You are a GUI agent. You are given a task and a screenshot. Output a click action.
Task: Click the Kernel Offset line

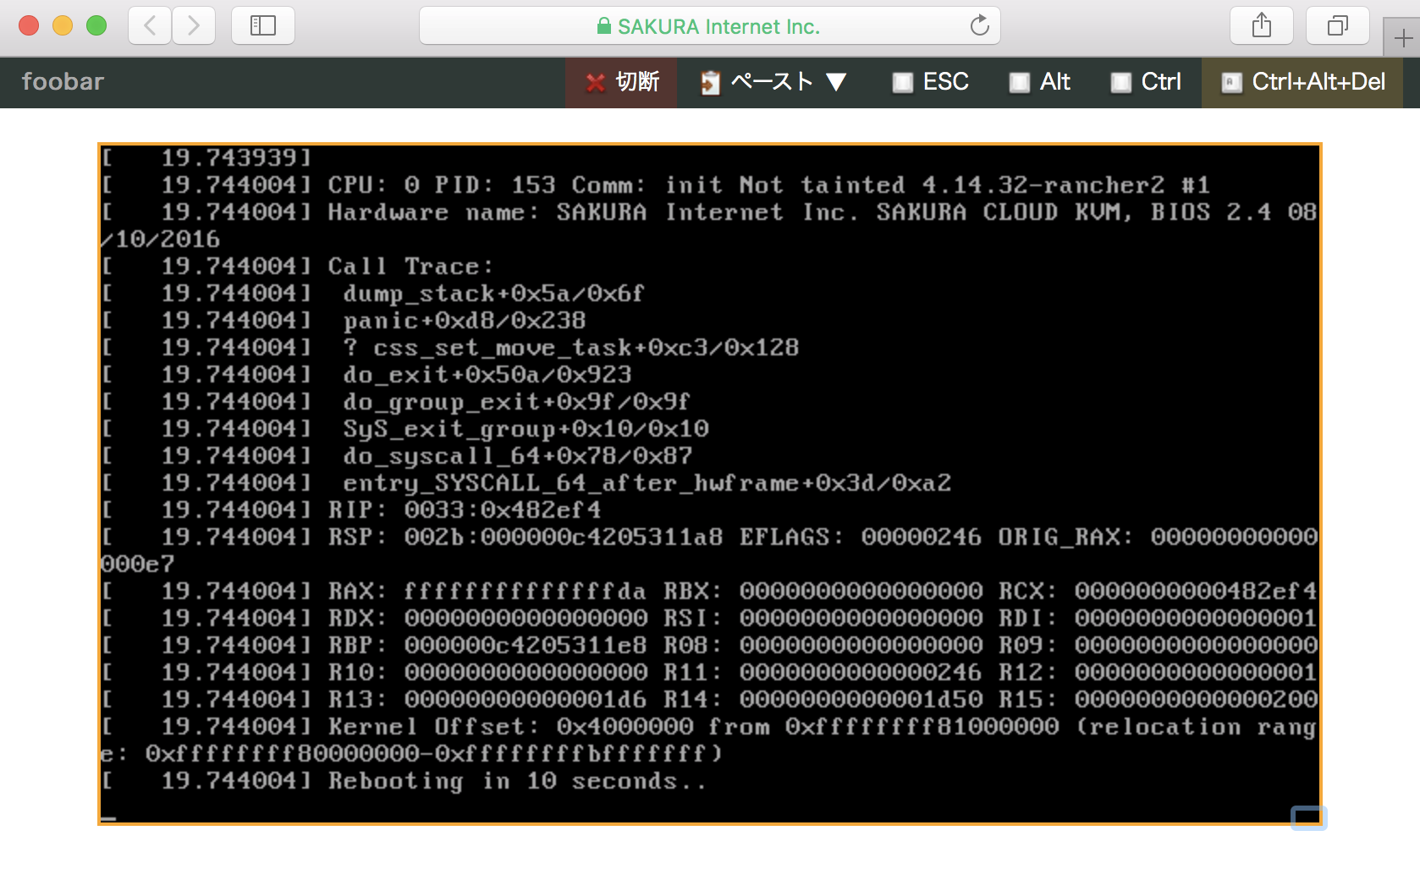point(709,740)
